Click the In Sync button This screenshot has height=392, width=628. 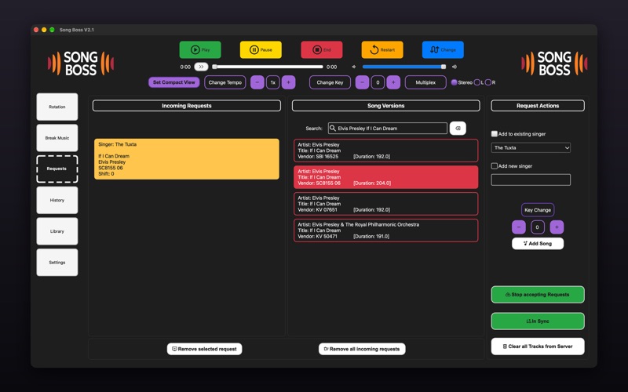click(x=538, y=321)
